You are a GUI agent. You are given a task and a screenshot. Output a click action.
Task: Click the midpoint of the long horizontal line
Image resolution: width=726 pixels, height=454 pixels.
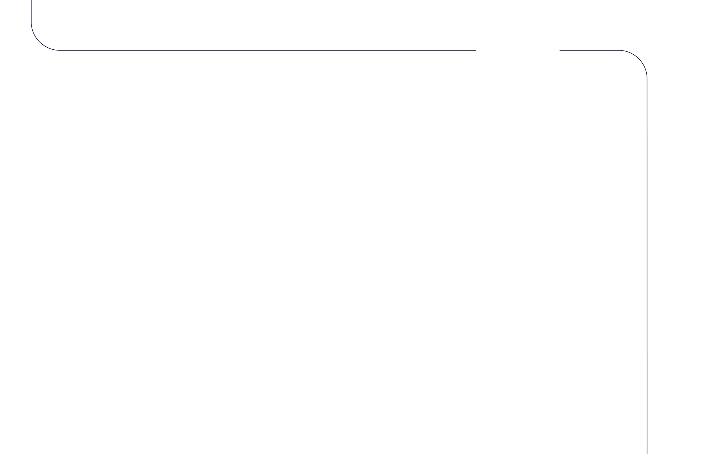tap(268, 51)
